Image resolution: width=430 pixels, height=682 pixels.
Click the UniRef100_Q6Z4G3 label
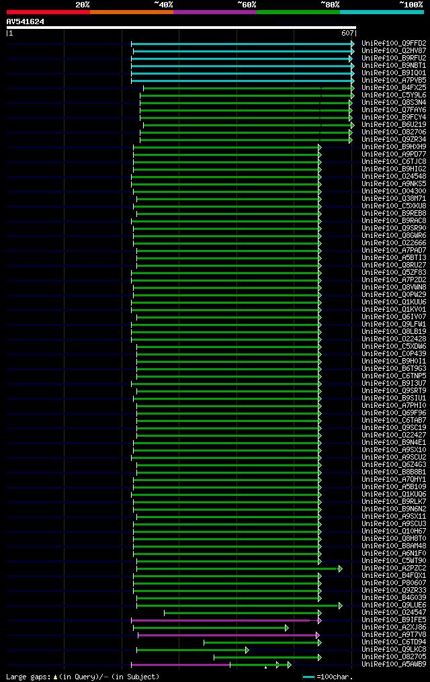tap(394, 464)
